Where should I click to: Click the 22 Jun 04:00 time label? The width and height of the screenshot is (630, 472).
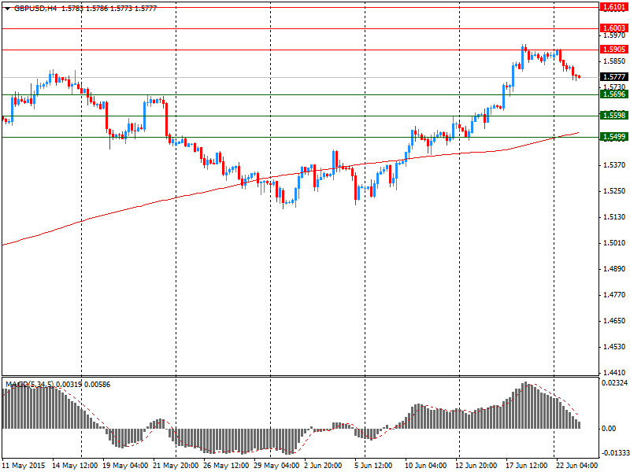(576, 466)
